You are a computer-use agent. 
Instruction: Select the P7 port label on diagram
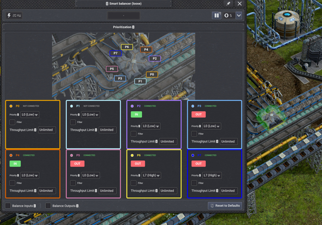pos(115,53)
